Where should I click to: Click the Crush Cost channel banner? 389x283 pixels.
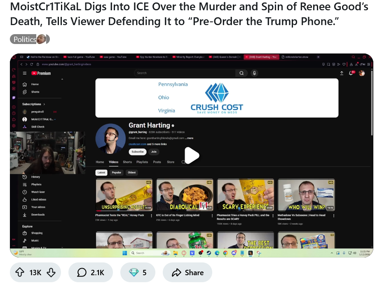click(217, 98)
